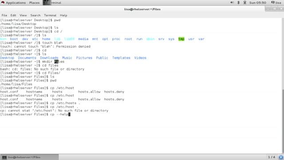Click the Documents directory in listing
The image size is (284, 160).
27,58
